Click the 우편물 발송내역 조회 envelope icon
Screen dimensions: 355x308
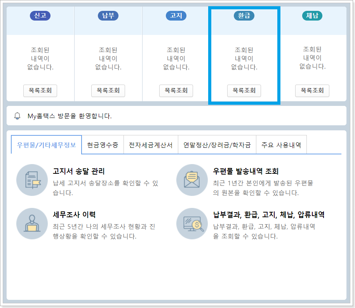tap(192, 180)
